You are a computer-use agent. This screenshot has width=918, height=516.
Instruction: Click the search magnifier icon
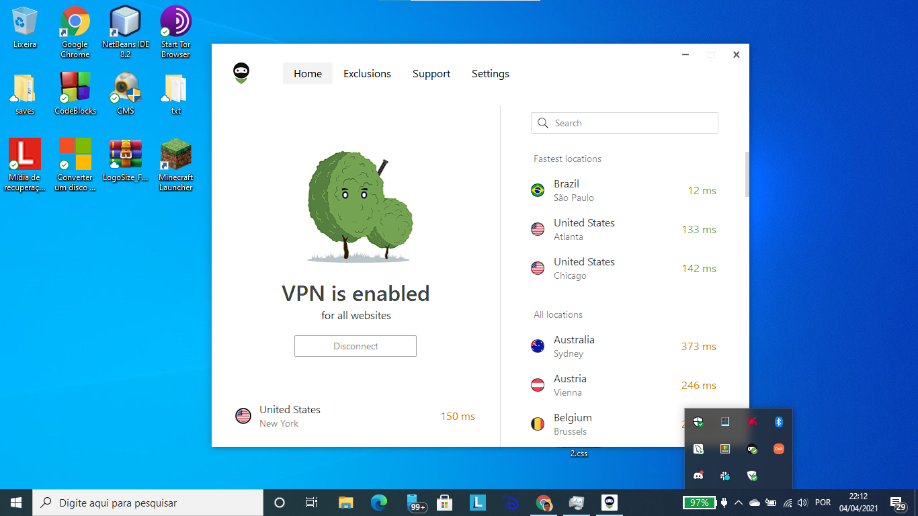[543, 123]
